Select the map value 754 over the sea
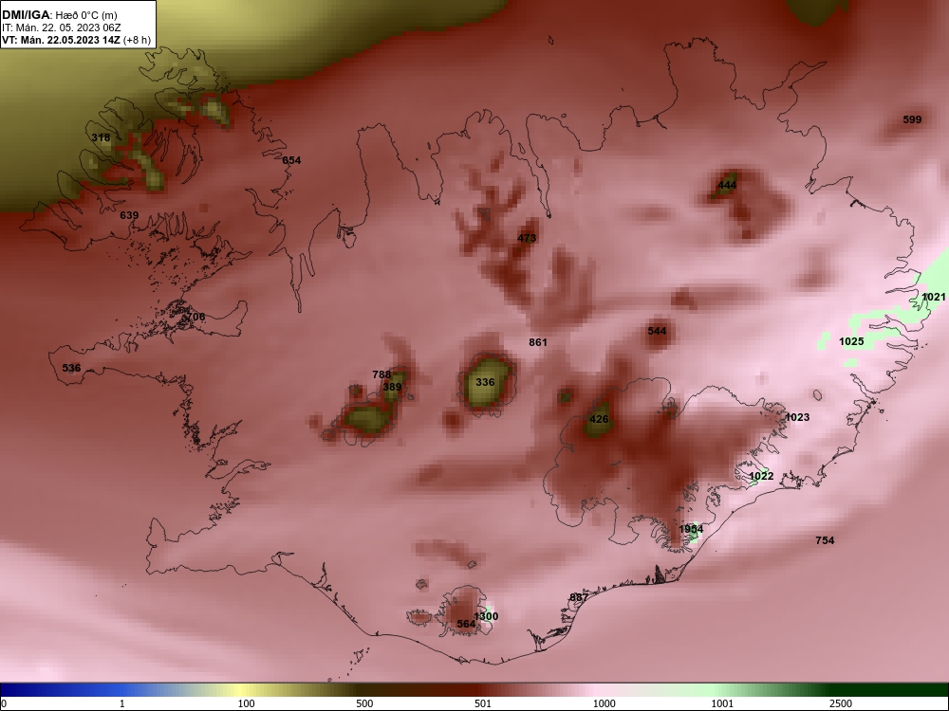The height and width of the screenshot is (711, 949). click(x=825, y=540)
